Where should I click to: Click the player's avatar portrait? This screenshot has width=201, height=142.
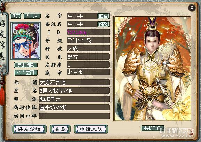click(x=26, y=41)
